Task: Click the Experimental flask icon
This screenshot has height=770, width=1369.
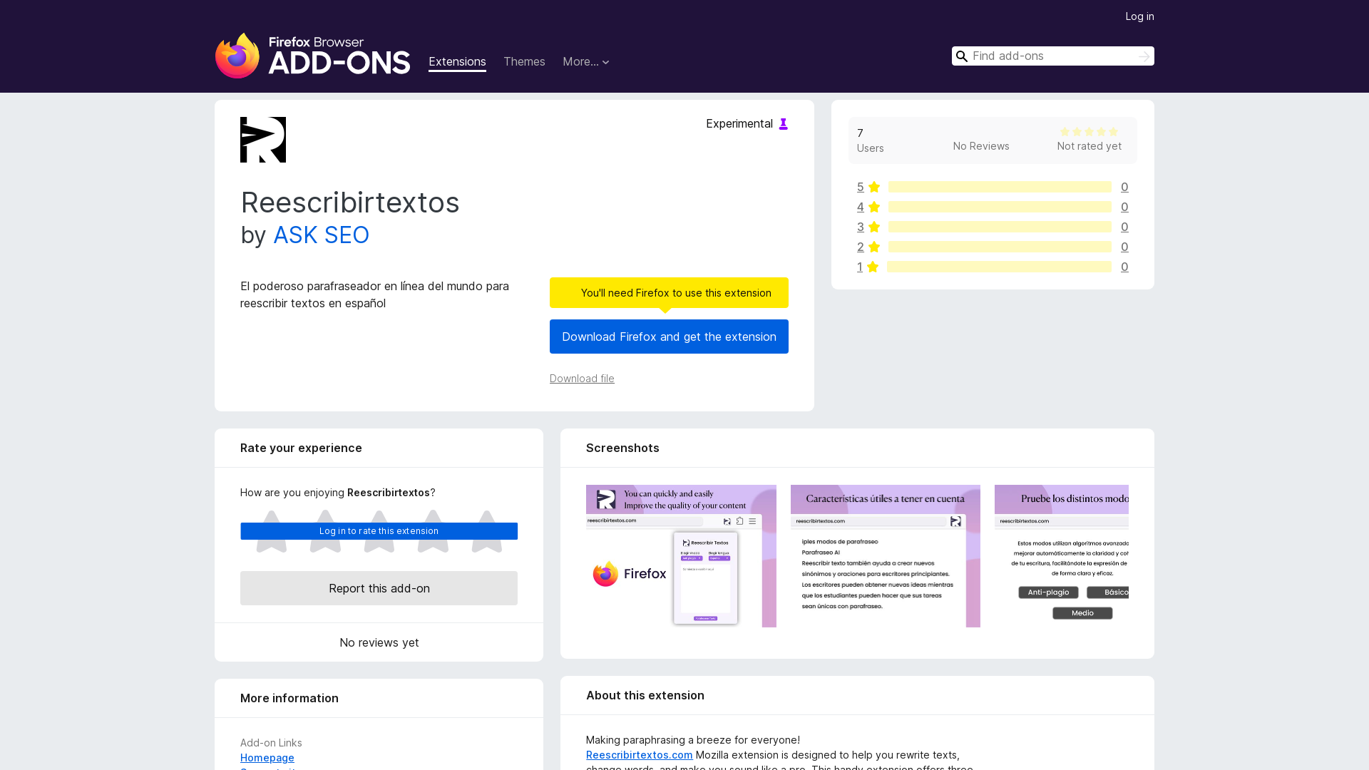Action: [783, 124]
